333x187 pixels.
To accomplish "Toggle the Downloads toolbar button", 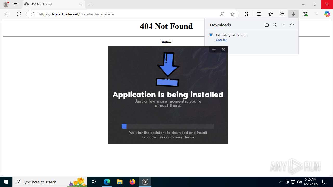I will point(293,14).
